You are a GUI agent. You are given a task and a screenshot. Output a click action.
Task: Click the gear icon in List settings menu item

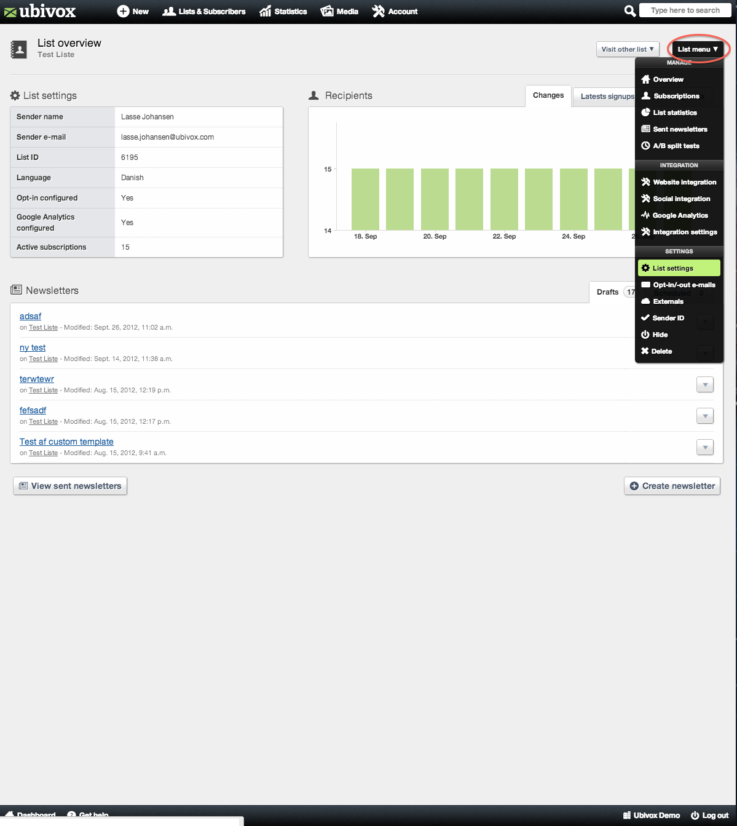pos(645,268)
